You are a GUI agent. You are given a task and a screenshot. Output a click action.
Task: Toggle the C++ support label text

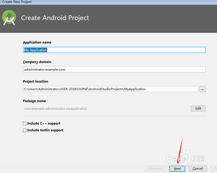43,123
